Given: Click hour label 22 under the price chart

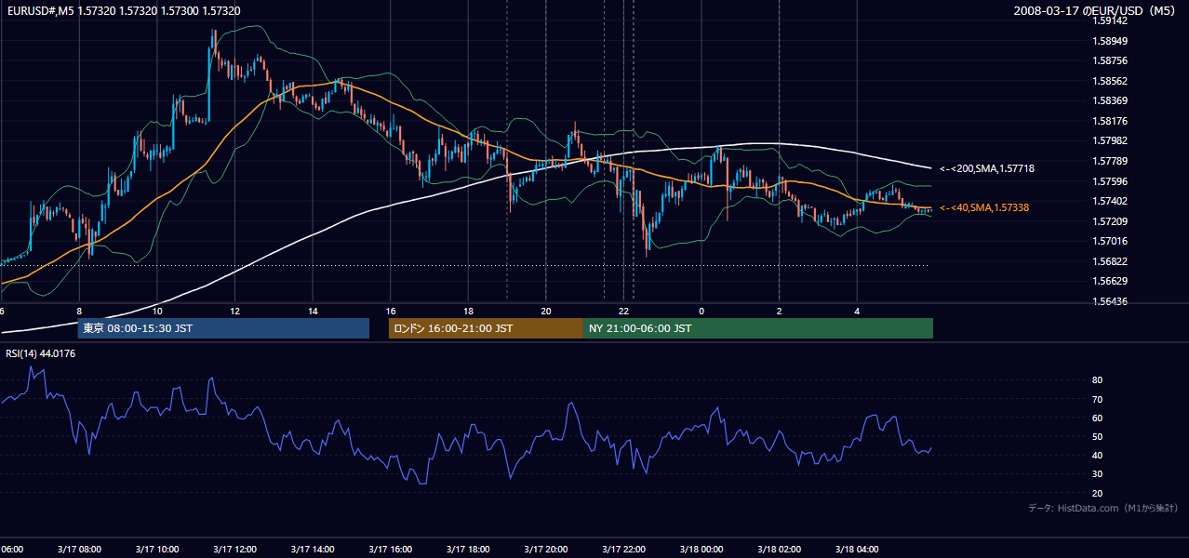Looking at the screenshot, I should pyautogui.click(x=624, y=311).
